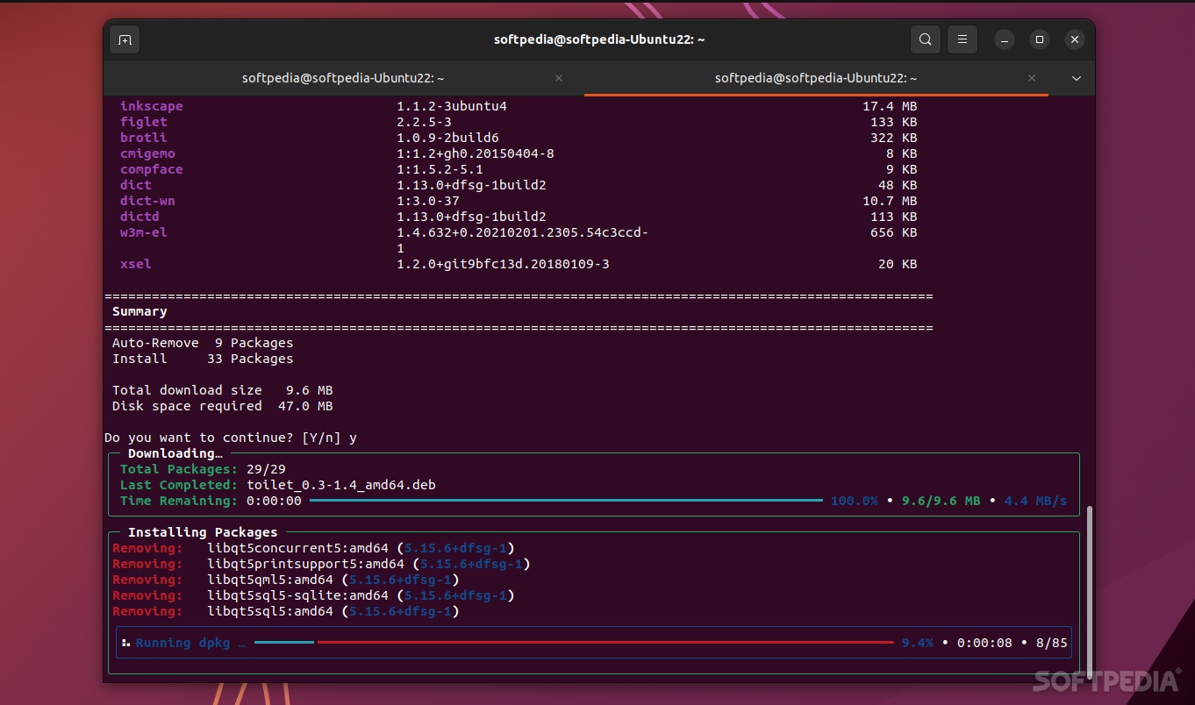1195x705 pixels.
Task: Click the 4.4 MB/s download speed
Action: pos(1036,501)
